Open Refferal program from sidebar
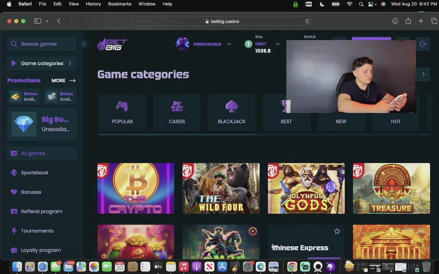 click(x=42, y=211)
